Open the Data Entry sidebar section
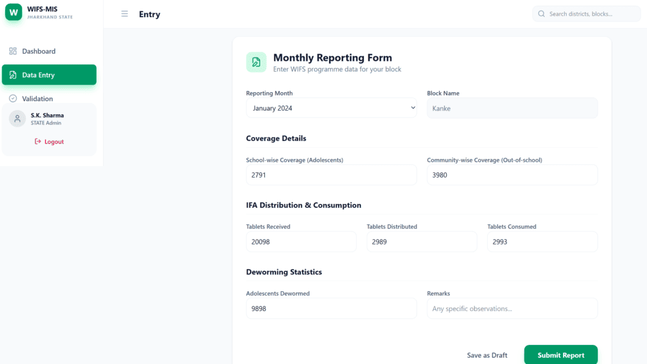Viewport: 647px width, 364px height. 49,74
